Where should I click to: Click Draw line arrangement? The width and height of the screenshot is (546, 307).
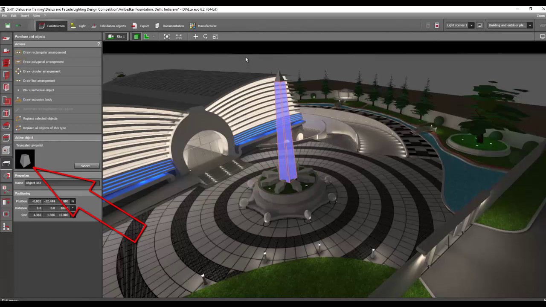point(58,81)
